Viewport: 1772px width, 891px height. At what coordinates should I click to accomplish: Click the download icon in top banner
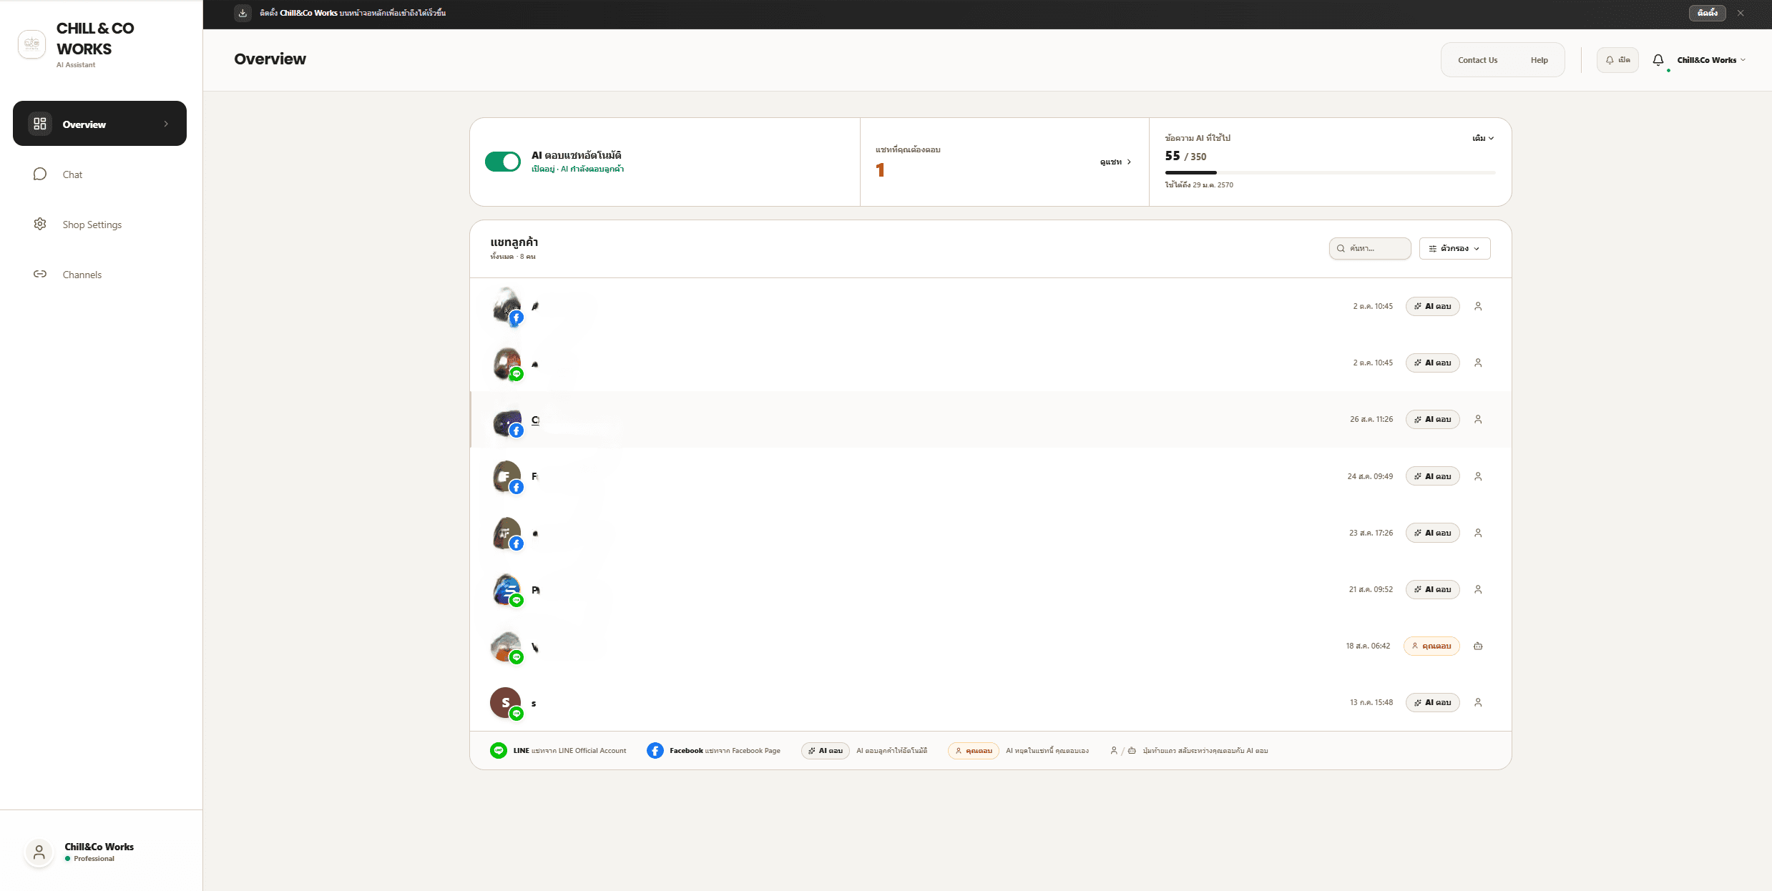click(243, 13)
